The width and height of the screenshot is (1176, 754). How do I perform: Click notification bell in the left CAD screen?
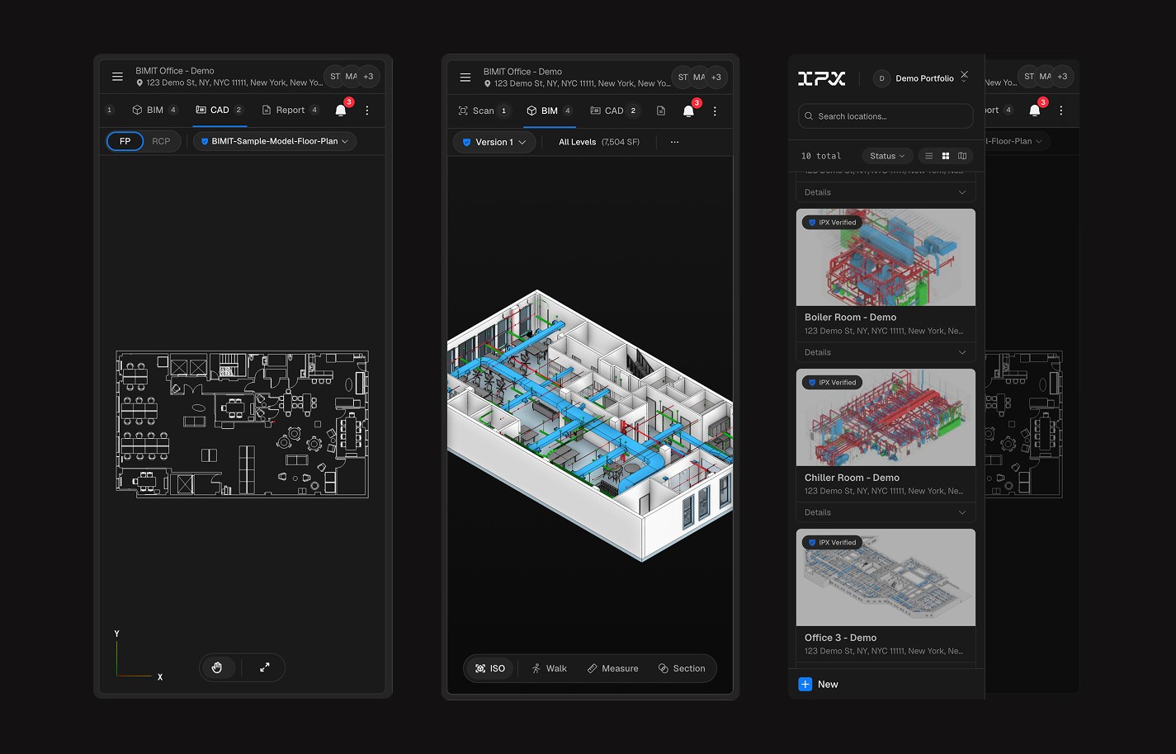pyautogui.click(x=341, y=110)
